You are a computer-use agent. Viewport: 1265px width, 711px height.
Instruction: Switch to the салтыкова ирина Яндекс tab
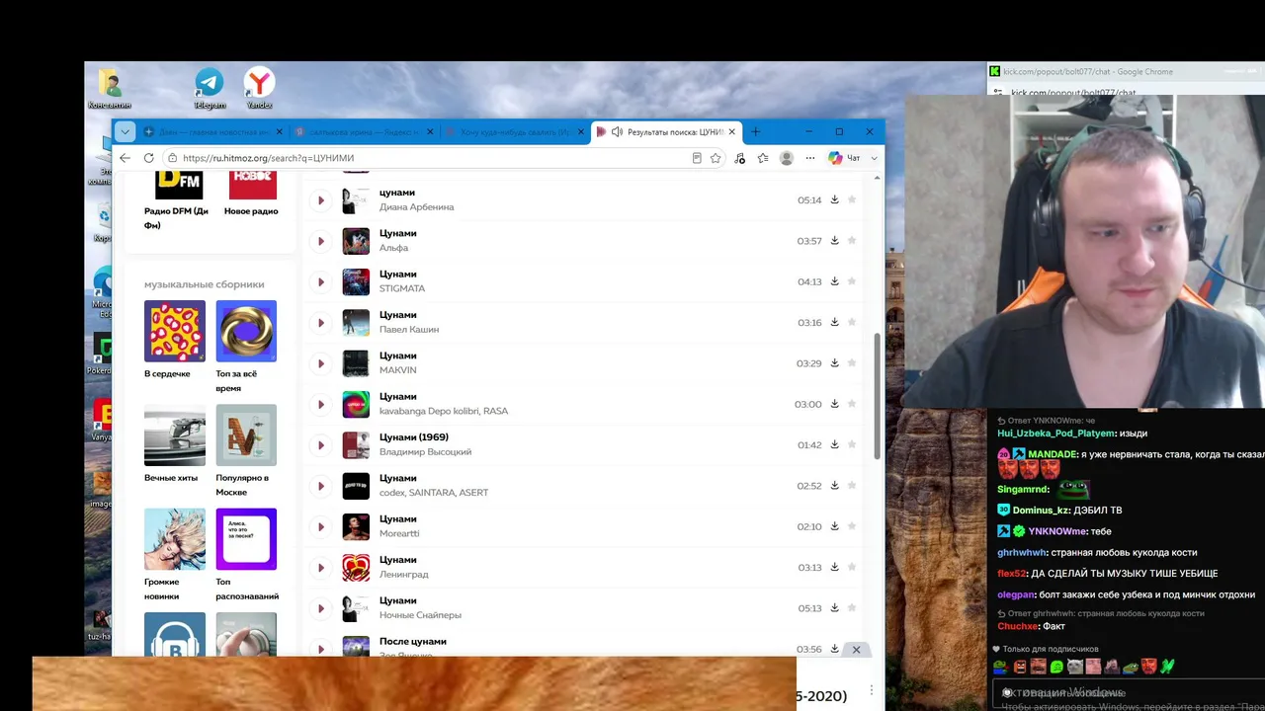[x=363, y=132]
